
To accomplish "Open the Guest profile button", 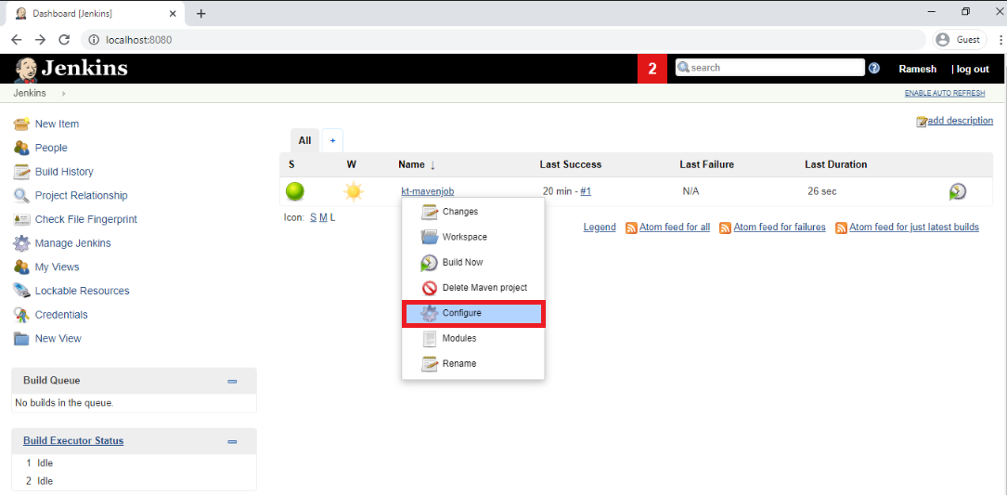I will (x=960, y=40).
